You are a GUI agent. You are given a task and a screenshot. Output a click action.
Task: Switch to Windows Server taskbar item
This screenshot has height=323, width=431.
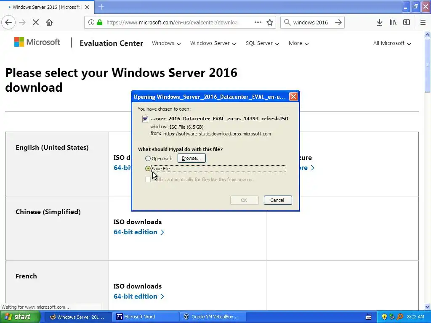(x=77, y=317)
